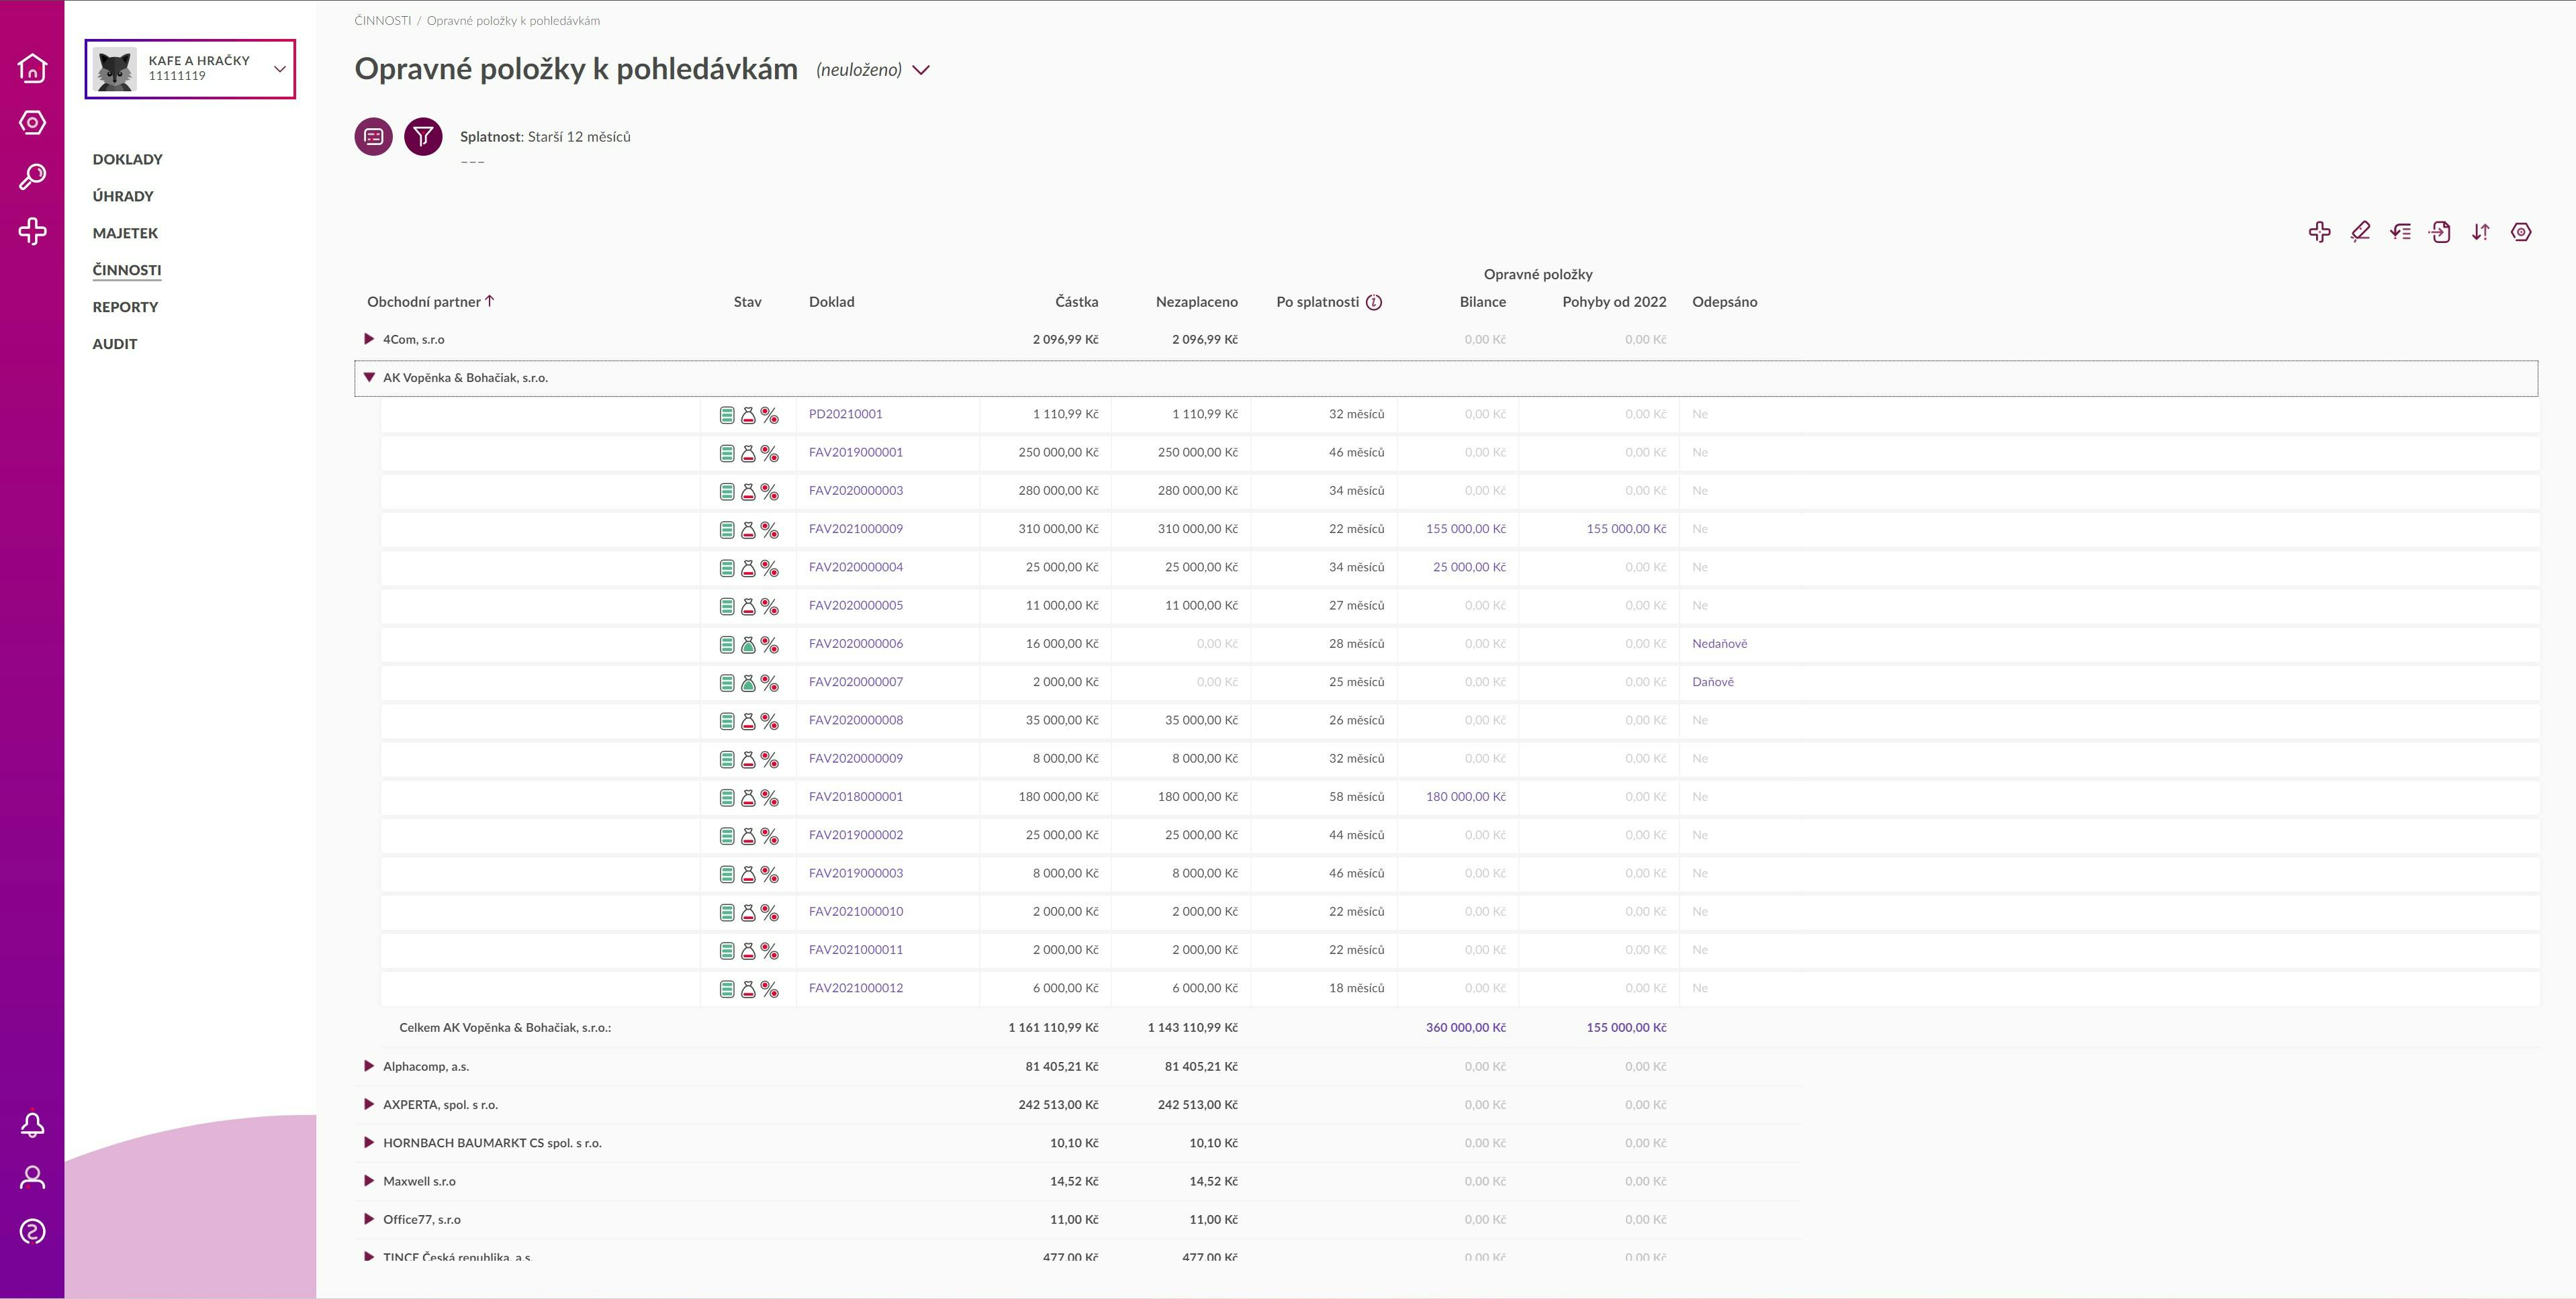Collapse the AK Vopěnka & Bohačiak group
The width and height of the screenshot is (2576, 1299).
coord(369,378)
